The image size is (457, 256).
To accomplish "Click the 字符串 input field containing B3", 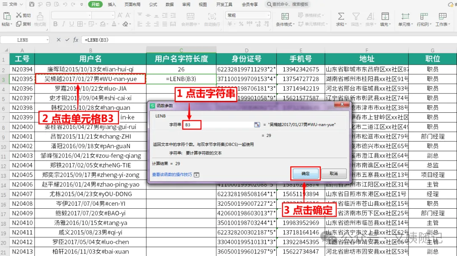I will coord(218,125).
